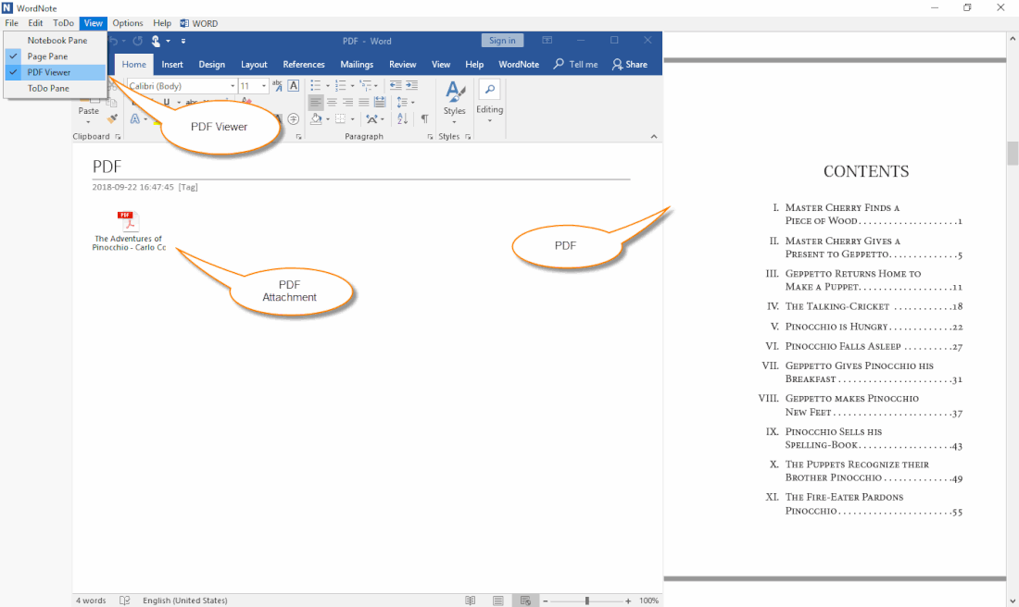
Task: Click the Text Effects A icon
Action: [135, 118]
